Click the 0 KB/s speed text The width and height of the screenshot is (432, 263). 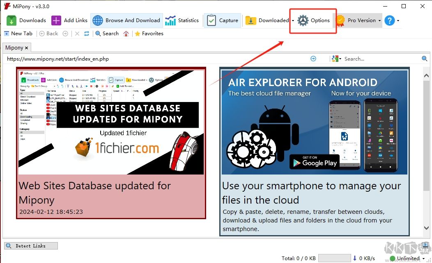tap(367, 258)
